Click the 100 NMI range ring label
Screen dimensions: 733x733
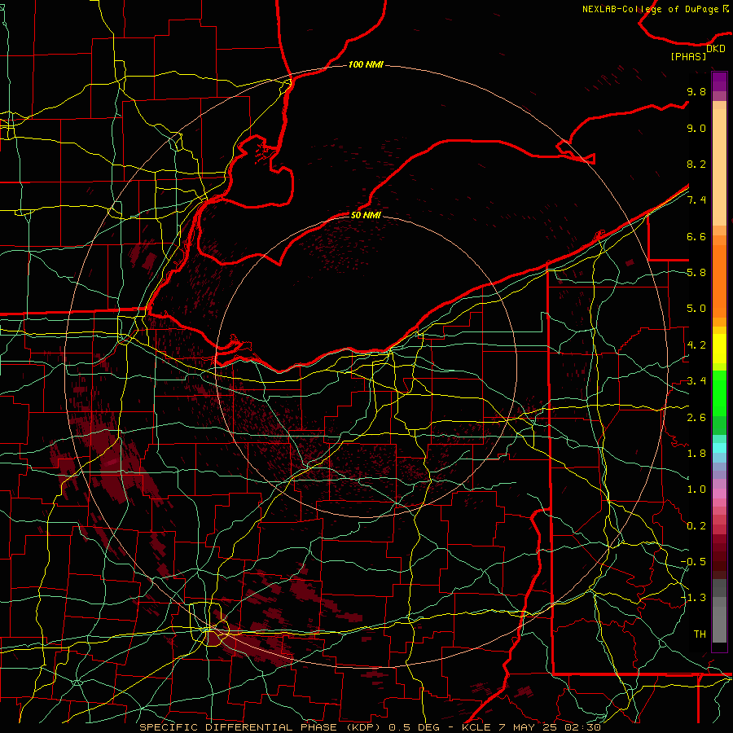(366, 64)
